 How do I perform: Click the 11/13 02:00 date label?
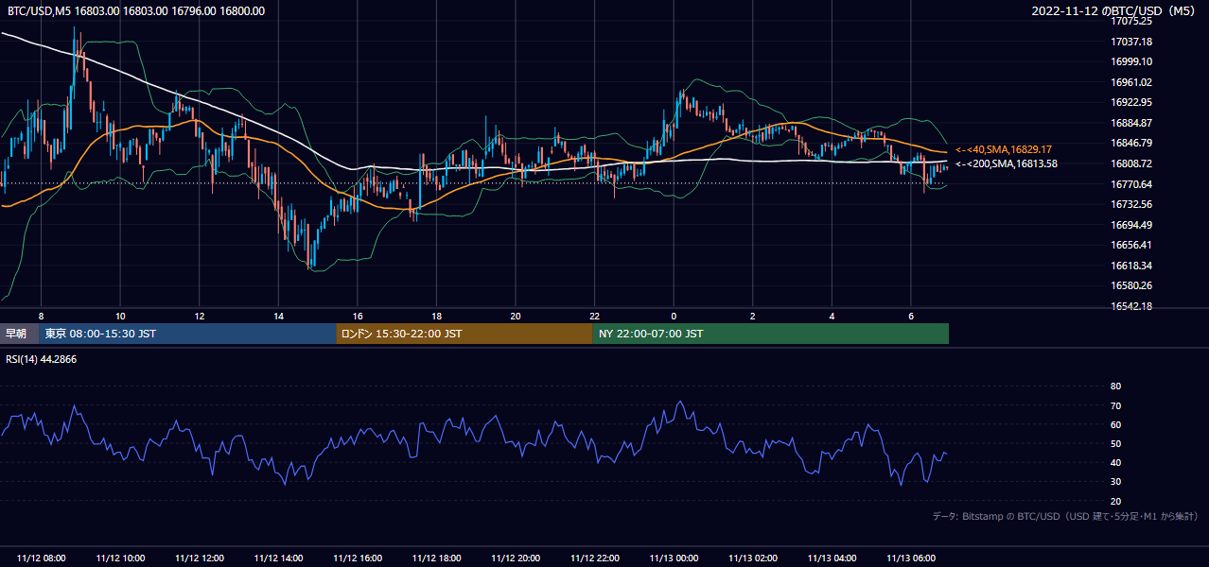[x=753, y=558]
